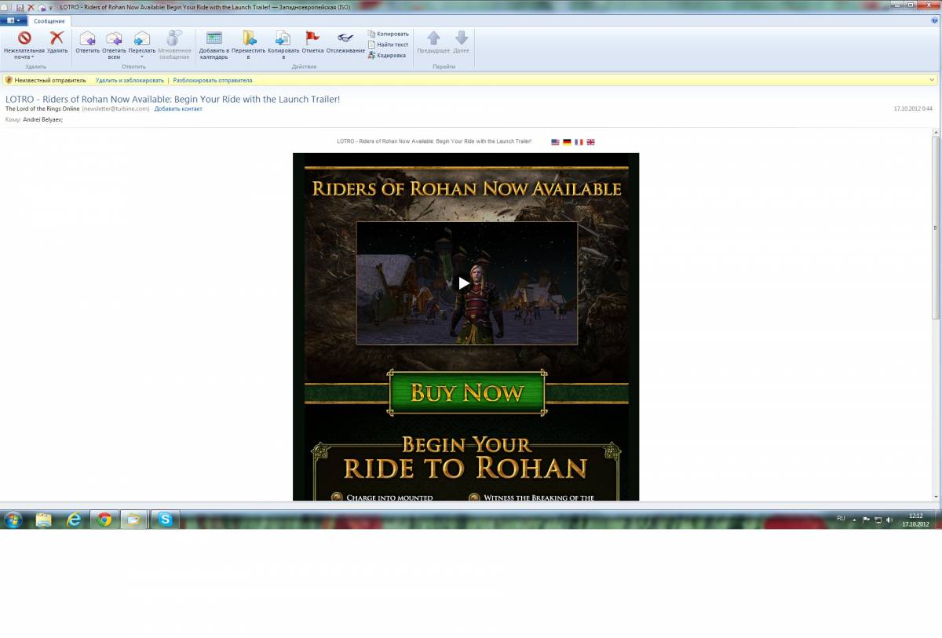This screenshot has height=638, width=942.
Task: Open Windows Explorer from taskbar
Action: [x=44, y=520]
